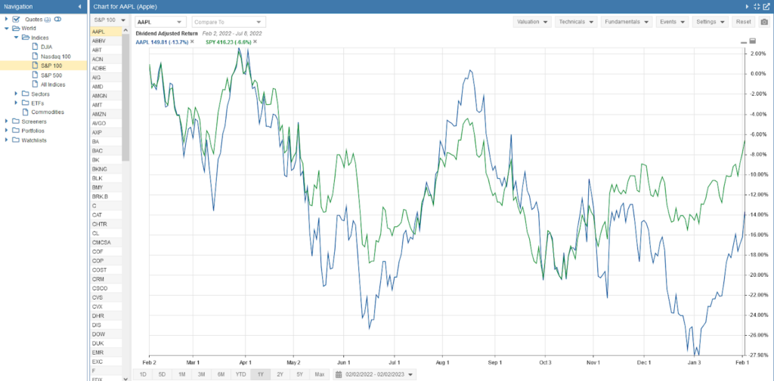Collapse the Navigation panel arrow

click(x=80, y=6)
